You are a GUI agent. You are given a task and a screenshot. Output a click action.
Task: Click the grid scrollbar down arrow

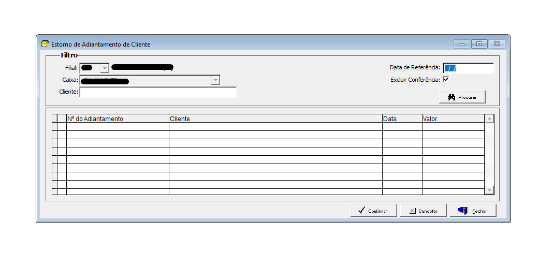pos(489,190)
